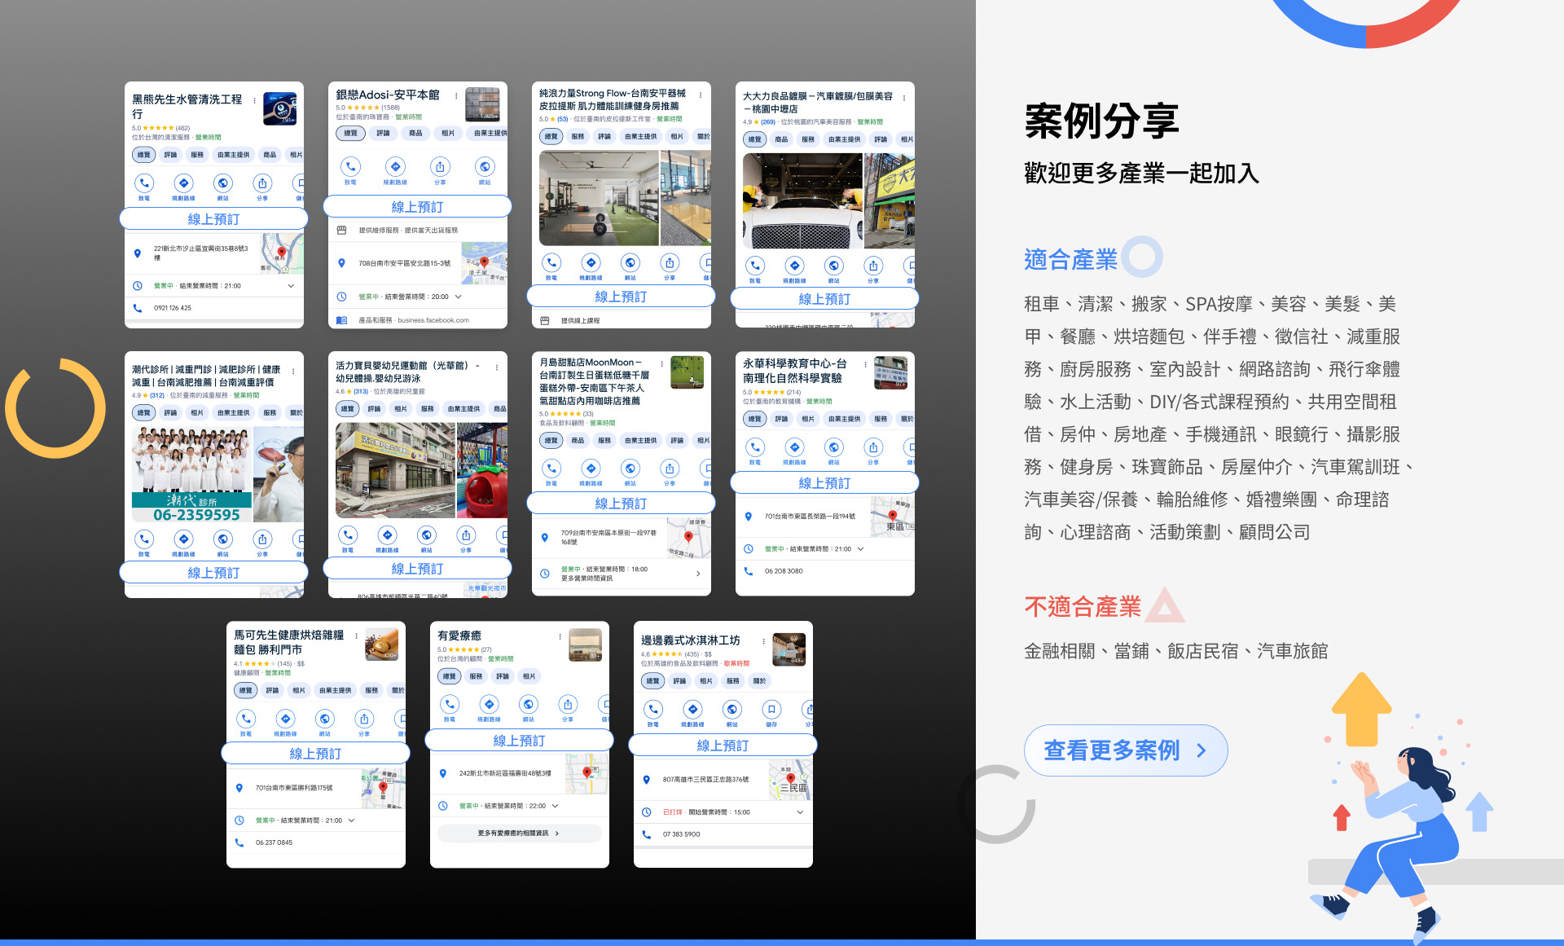Click the 案例分享 heading
This screenshot has width=1564, height=946.
1101,121
